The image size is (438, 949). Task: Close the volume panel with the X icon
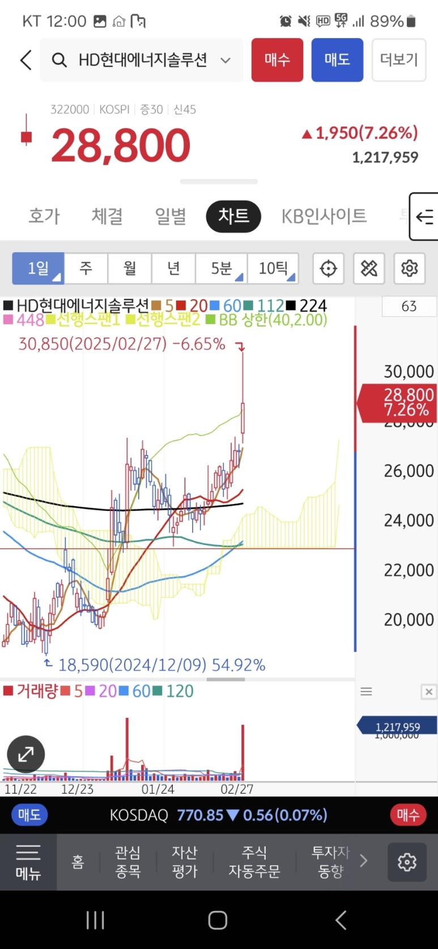coord(429,692)
